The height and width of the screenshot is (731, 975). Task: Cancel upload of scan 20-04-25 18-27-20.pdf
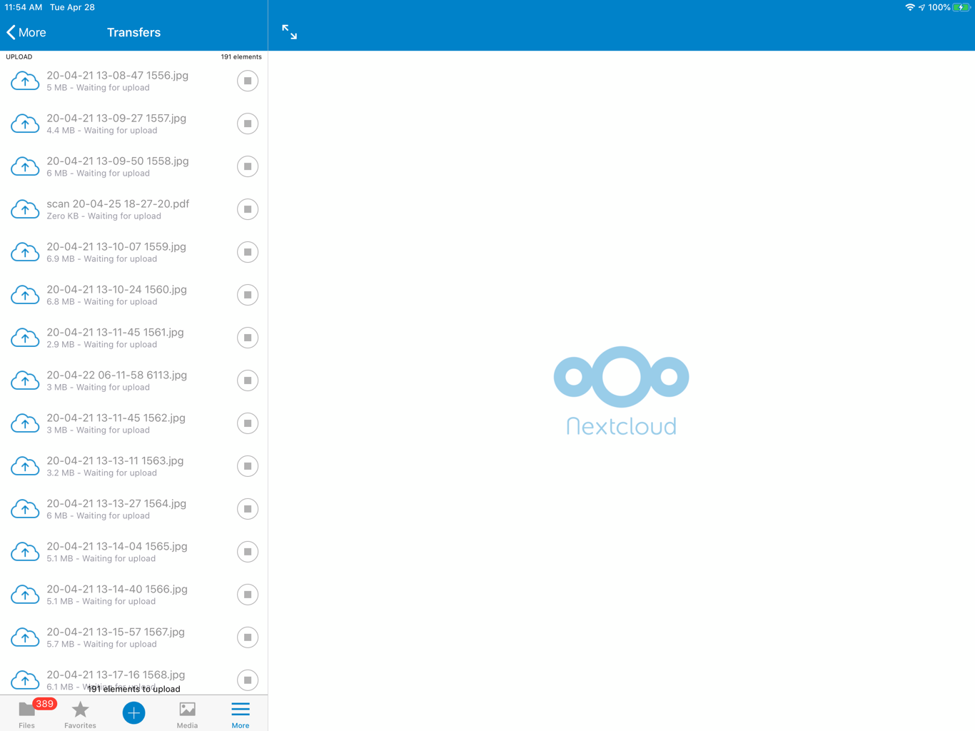(248, 209)
